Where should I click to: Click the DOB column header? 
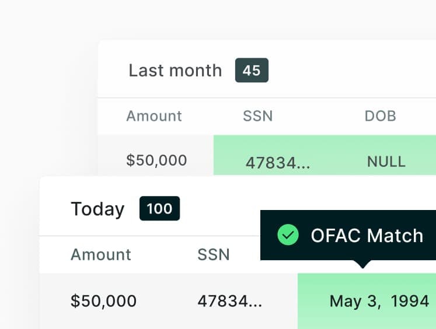380,116
